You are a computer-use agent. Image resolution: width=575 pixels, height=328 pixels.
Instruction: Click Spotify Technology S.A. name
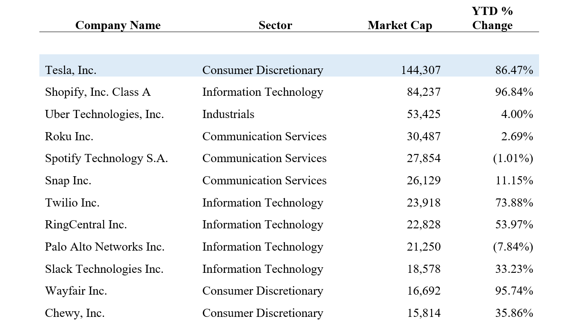[x=107, y=159]
